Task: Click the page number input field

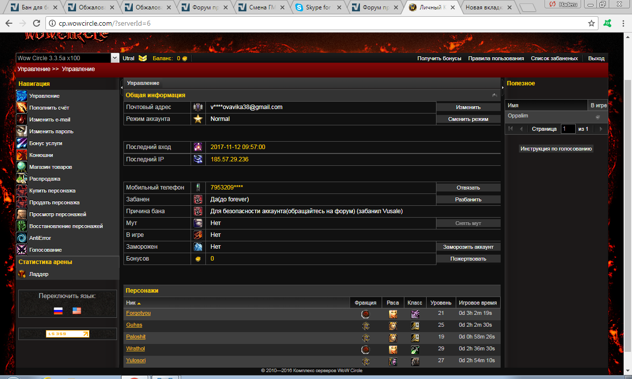Action: [568, 129]
